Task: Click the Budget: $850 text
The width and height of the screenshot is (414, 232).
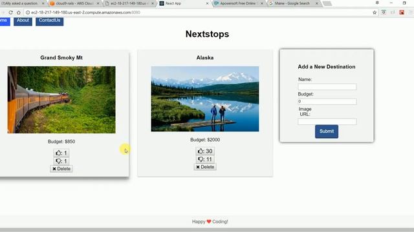Action: point(61,142)
